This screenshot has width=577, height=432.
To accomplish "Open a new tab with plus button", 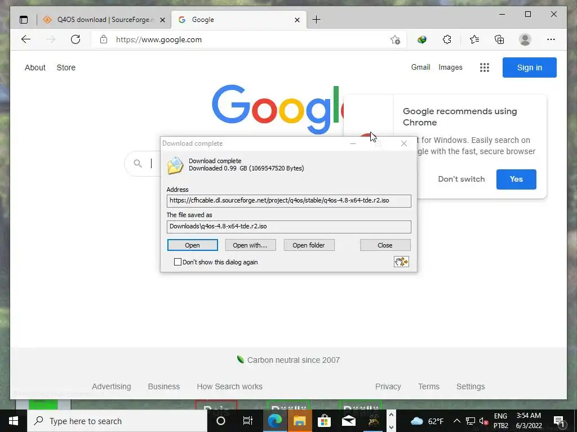I will [316, 20].
